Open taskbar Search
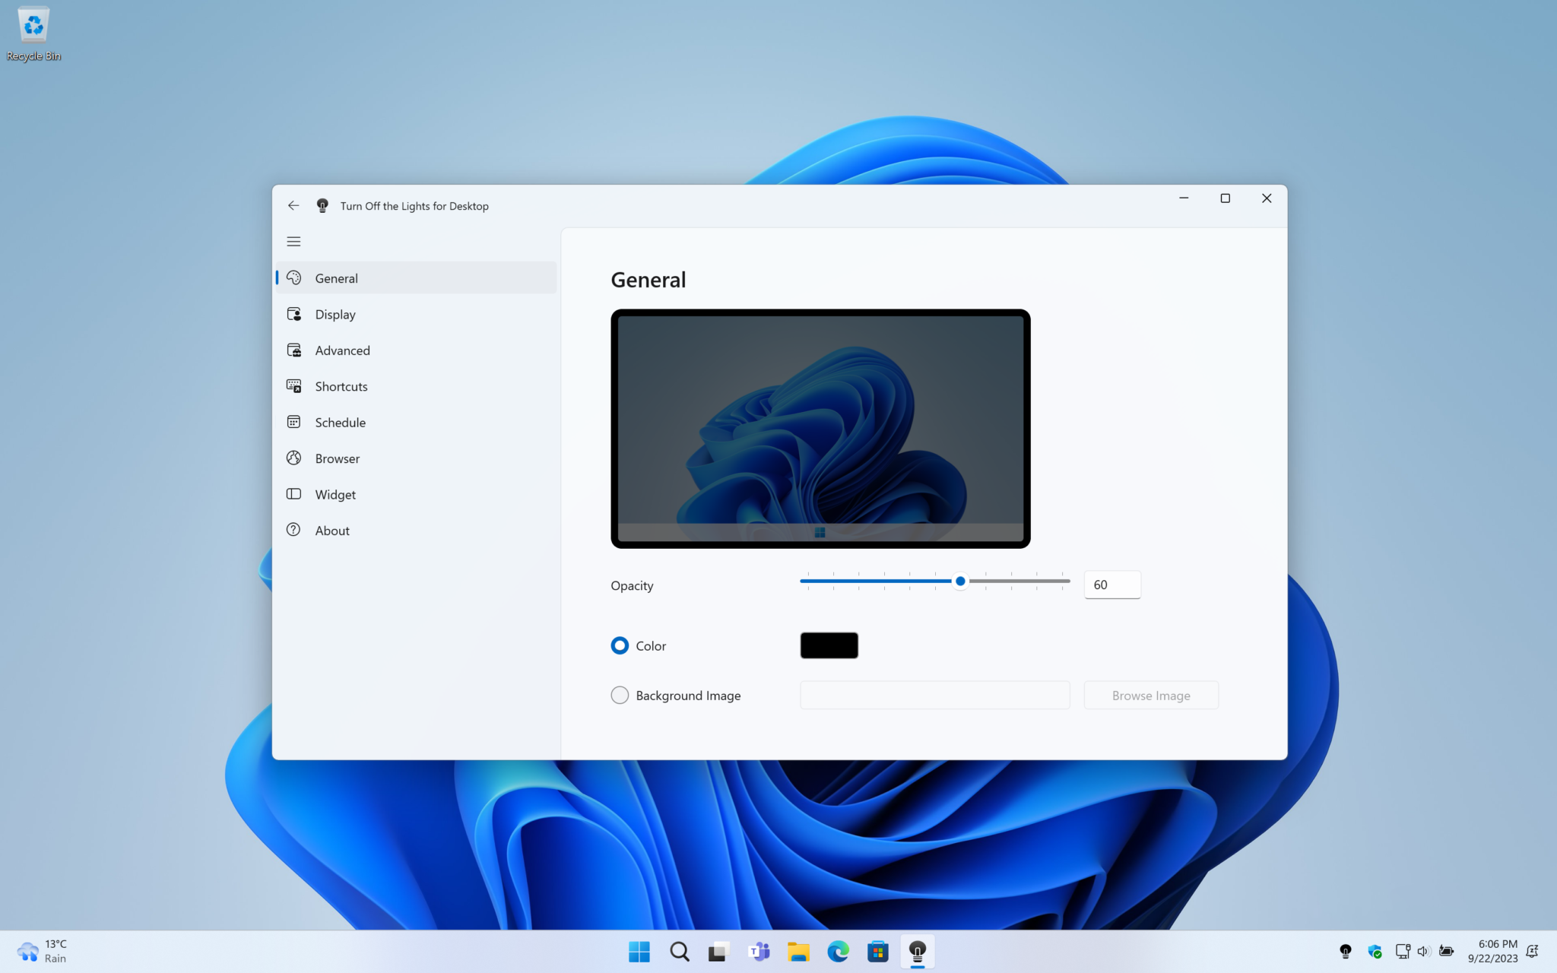 [x=679, y=952]
